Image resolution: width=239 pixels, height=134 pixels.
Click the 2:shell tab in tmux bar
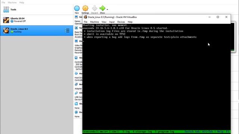point(114,131)
